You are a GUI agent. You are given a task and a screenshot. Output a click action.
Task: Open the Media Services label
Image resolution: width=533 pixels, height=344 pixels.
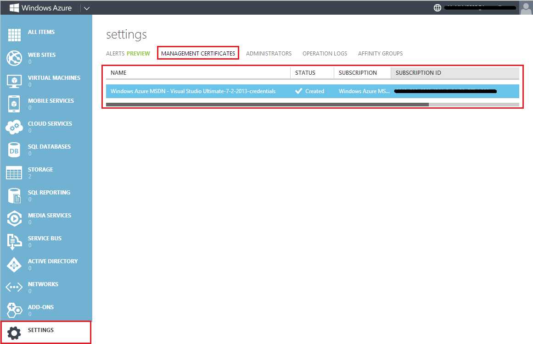point(50,215)
